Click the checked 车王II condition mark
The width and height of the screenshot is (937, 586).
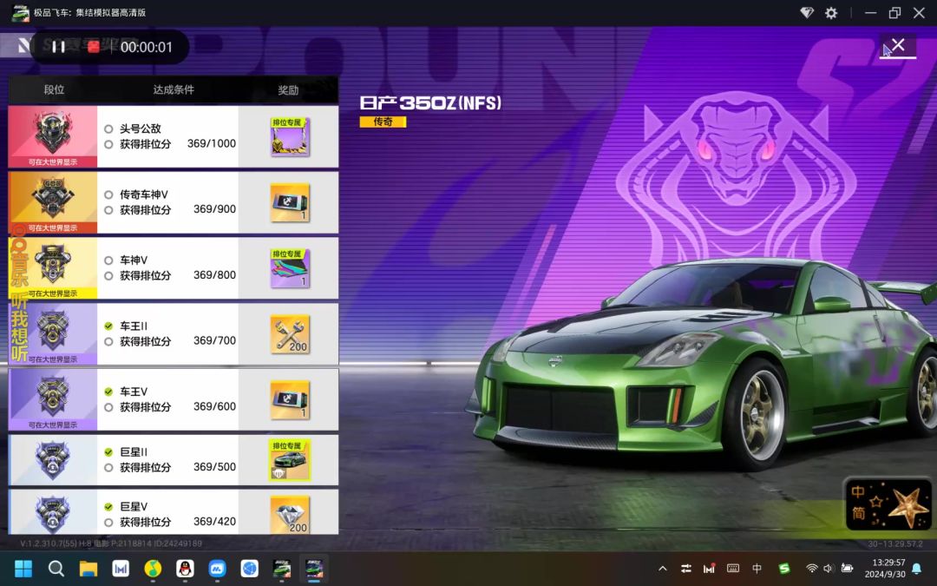point(108,326)
